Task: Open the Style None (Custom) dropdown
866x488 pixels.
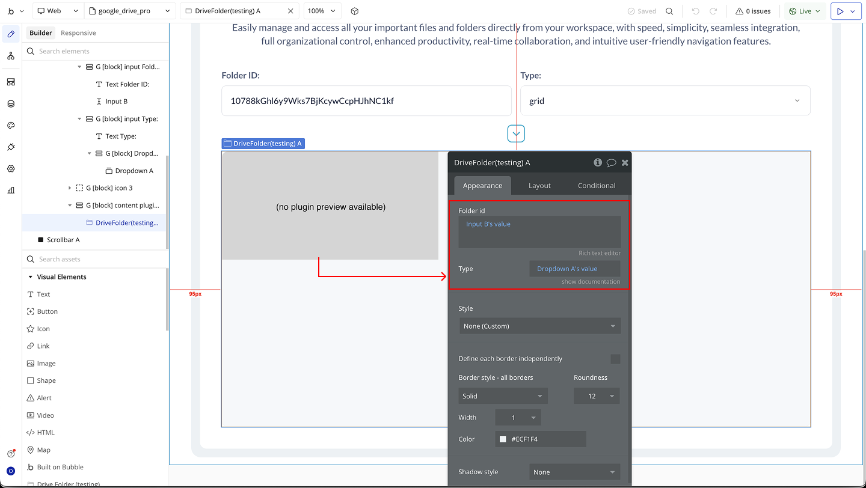Action: pyautogui.click(x=539, y=326)
